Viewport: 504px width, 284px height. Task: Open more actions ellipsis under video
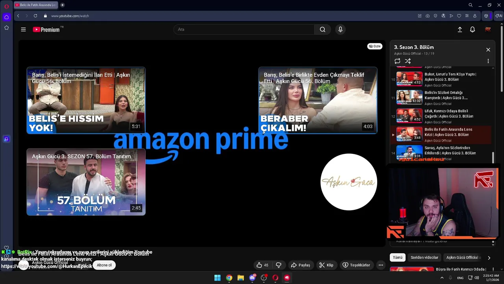381,265
